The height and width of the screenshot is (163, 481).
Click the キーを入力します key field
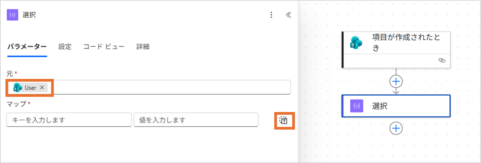pos(69,120)
